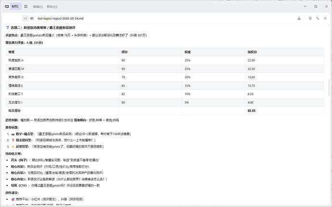Click the 核心内容1 outline item
332x207 pixels.
click(50, 166)
